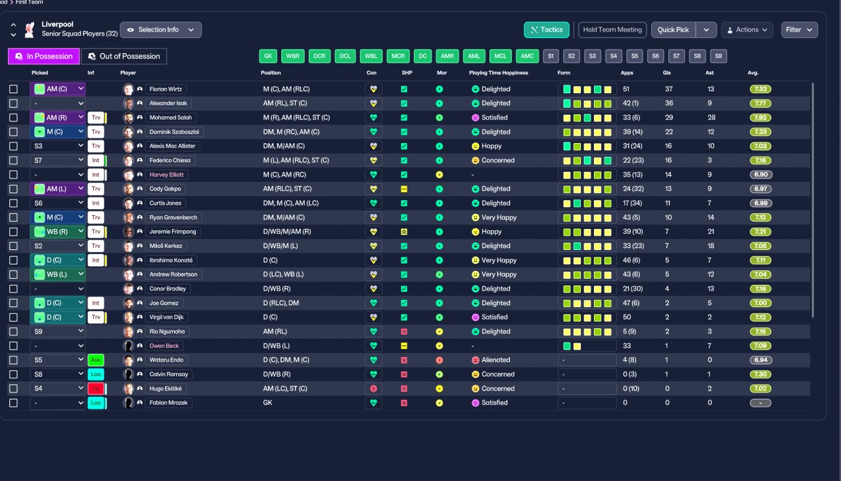
Task: Click the Trv badge for Miloš Kerkez
Action: click(96, 246)
